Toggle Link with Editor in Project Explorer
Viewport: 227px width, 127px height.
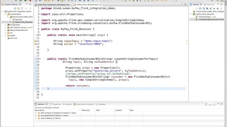tap(18, 8)
